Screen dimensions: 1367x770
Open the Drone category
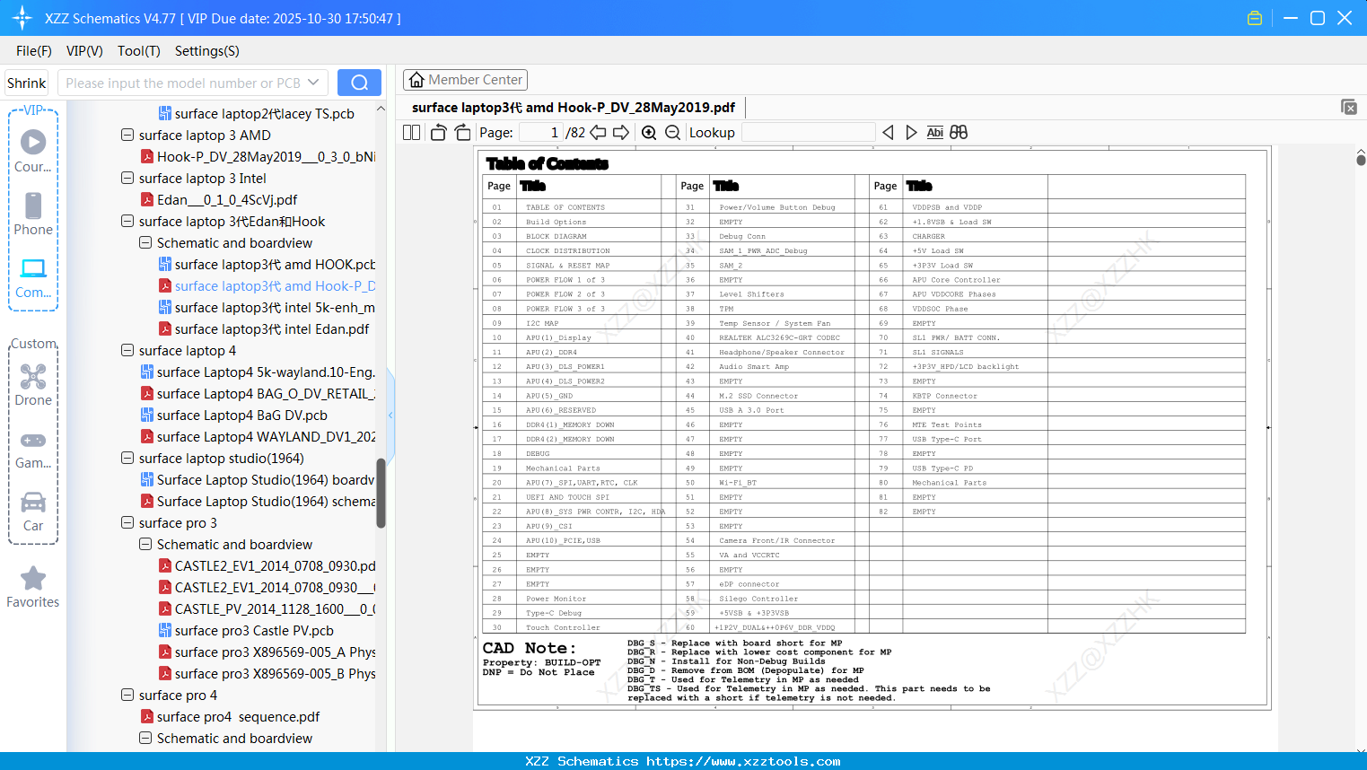coord(33,384)
